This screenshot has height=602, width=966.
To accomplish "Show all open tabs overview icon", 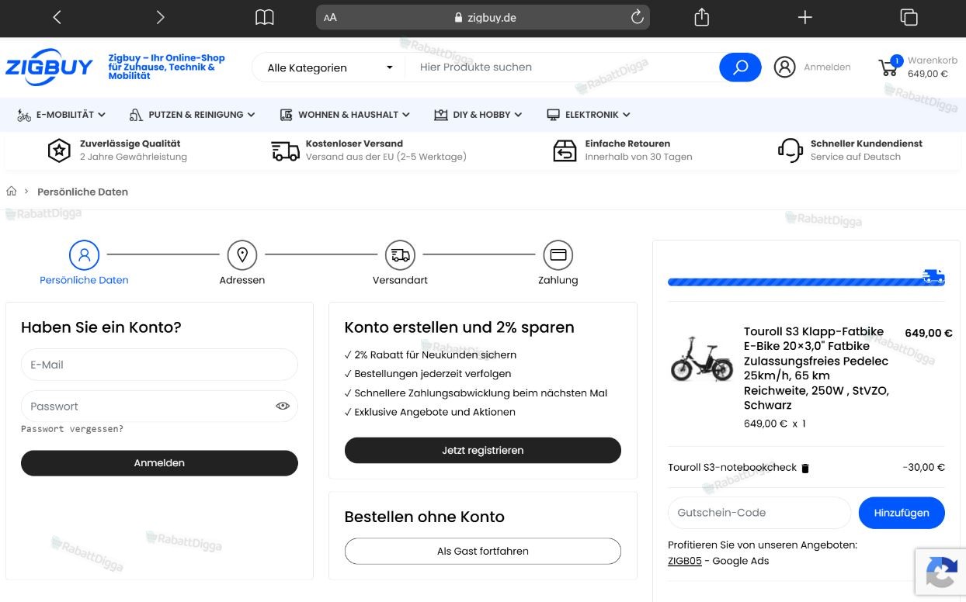I will 909,17.
